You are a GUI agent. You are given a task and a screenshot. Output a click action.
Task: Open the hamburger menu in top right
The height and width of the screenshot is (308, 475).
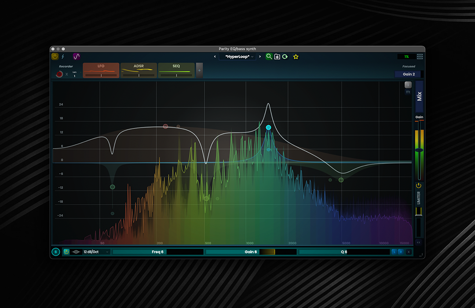click(420, 57)
